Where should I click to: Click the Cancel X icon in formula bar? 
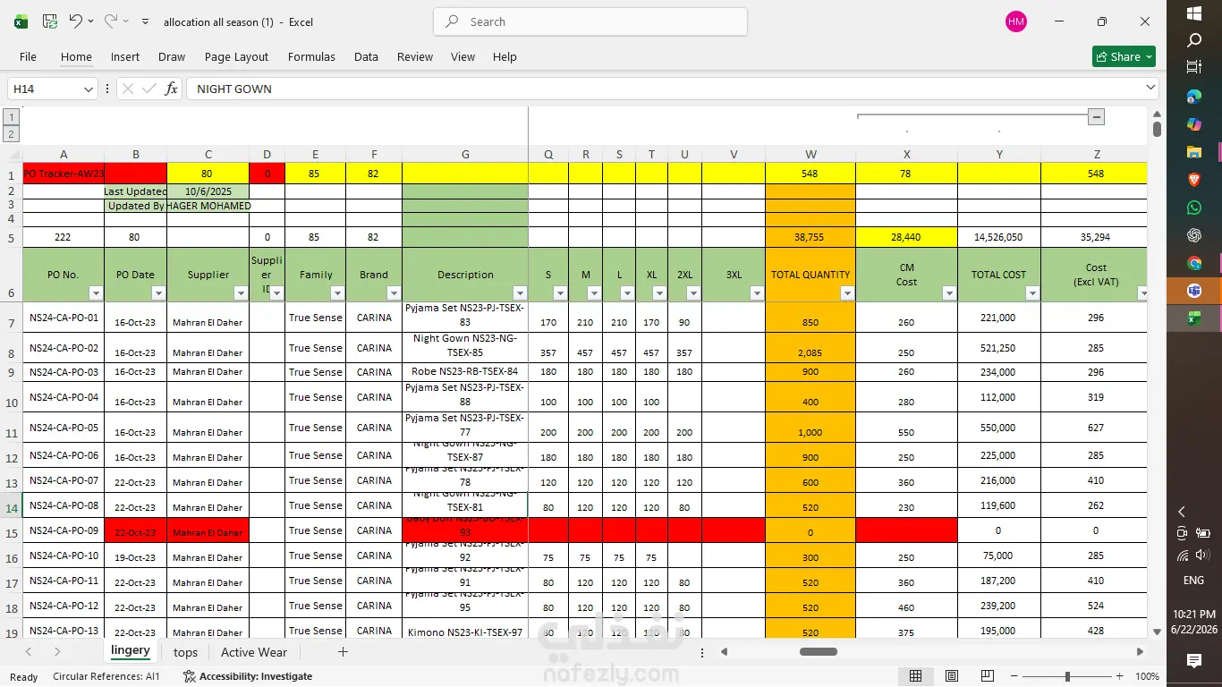pyautogui.click(x=128, y=89)
